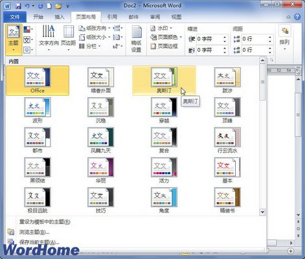
Task: Choose the 技巧 theme
Action: point(100,201)
